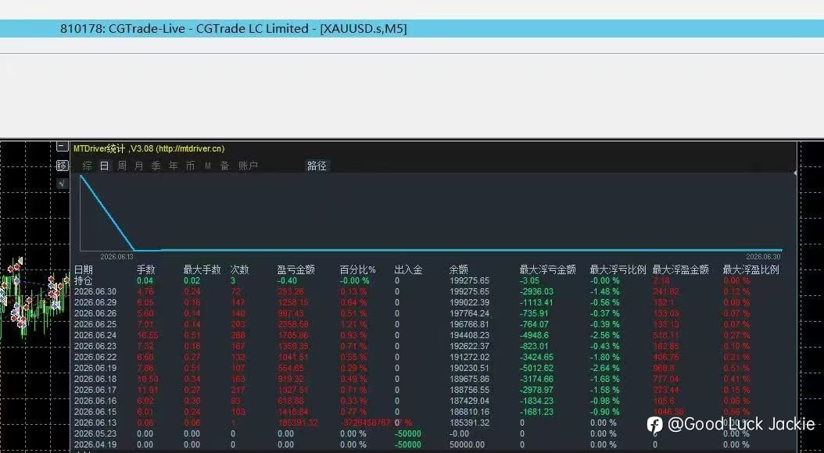Select the 2026.06.22 date row

(95, 357)
